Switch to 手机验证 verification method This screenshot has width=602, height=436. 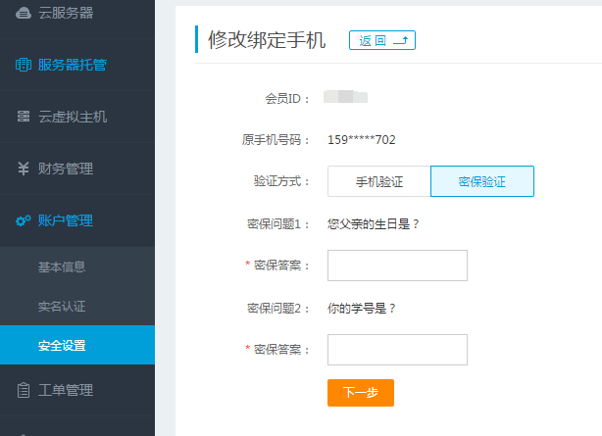pos(379,181)
